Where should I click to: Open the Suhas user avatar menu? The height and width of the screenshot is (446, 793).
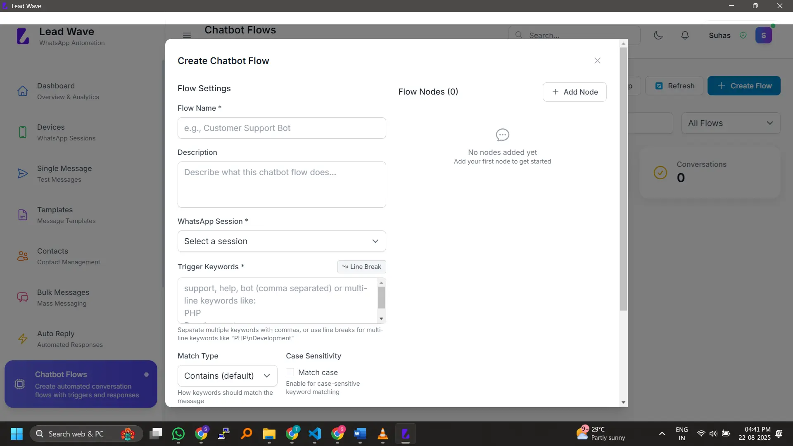(x=764, y=36)
